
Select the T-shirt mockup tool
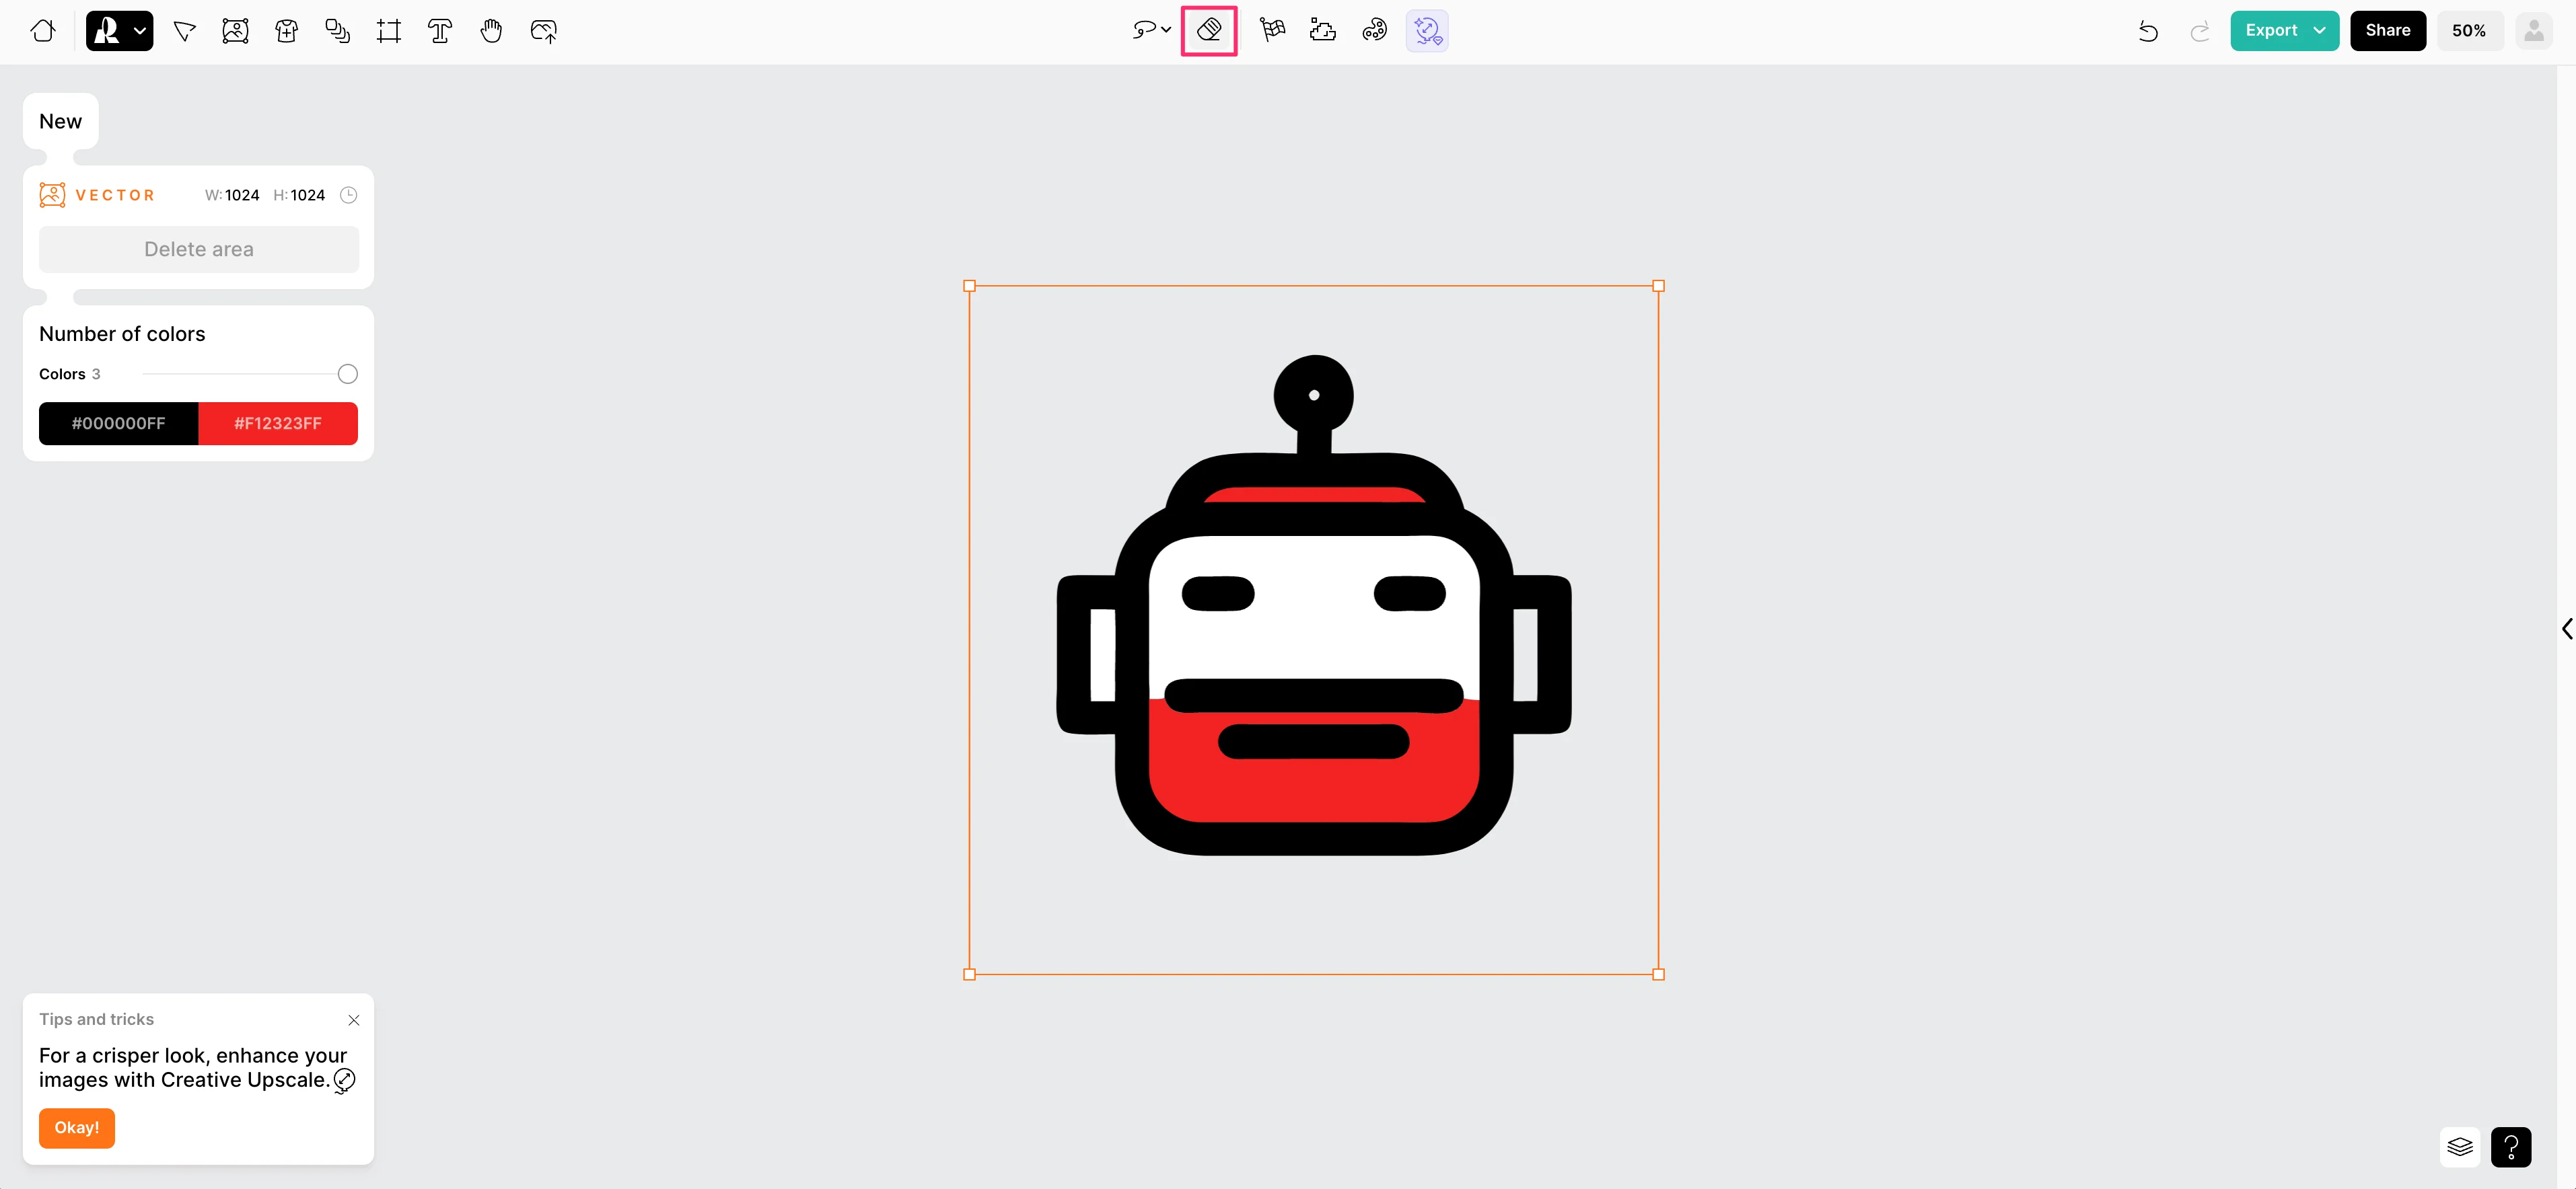click(x=287, y=31)
